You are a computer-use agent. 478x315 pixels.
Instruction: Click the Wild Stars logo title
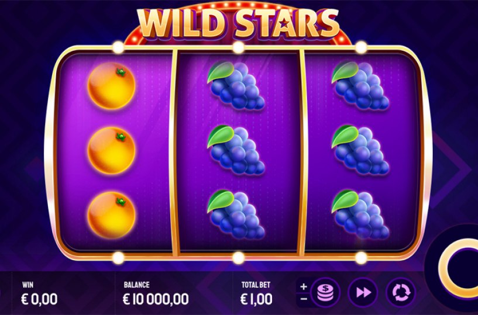pos(238,24)
